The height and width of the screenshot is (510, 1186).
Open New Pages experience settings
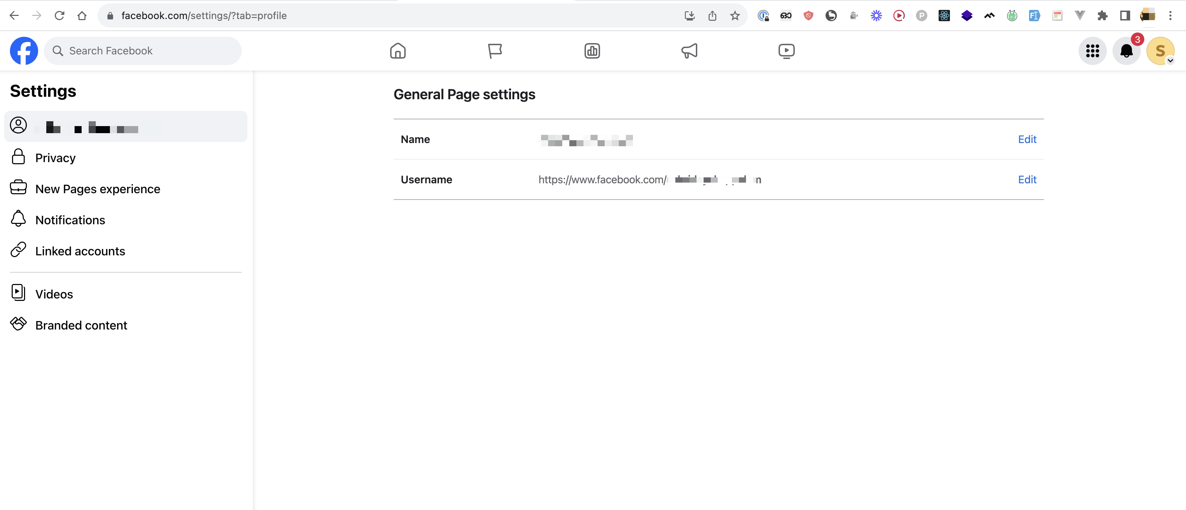point(98,189)
